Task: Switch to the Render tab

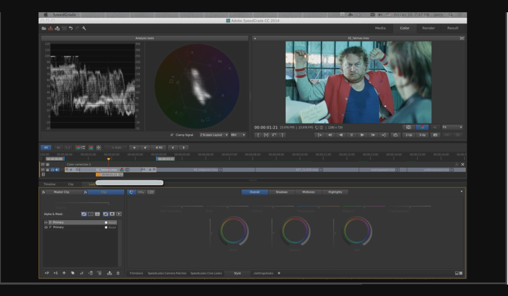Action: (x=428, y=28)
